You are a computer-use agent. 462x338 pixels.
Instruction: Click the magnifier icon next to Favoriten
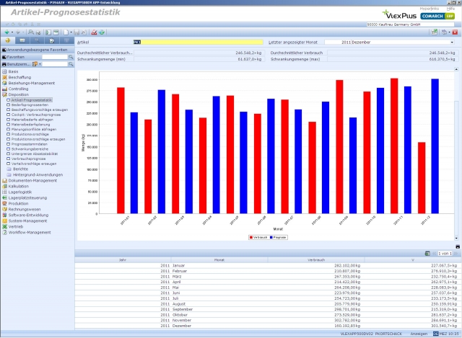coord(71,56)
